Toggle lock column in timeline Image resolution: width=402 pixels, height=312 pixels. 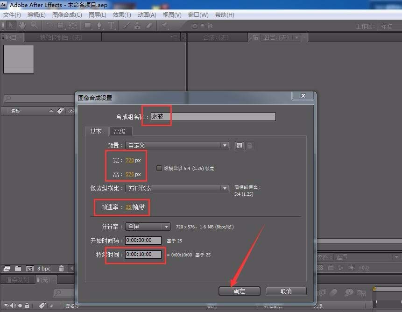(x=27, y=305)
